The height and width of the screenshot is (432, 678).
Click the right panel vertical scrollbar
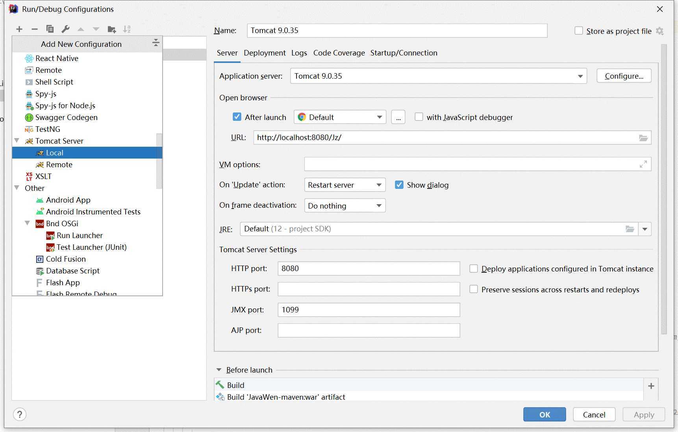[664, 189]
